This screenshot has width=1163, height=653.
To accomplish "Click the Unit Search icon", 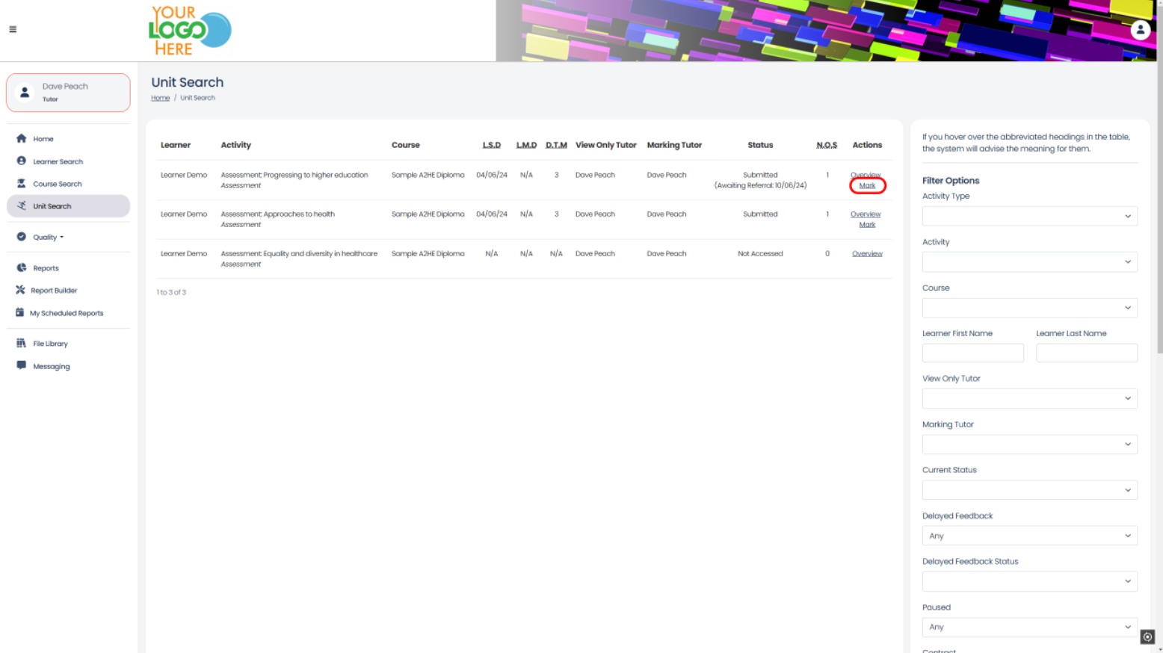I will [21, 205].
